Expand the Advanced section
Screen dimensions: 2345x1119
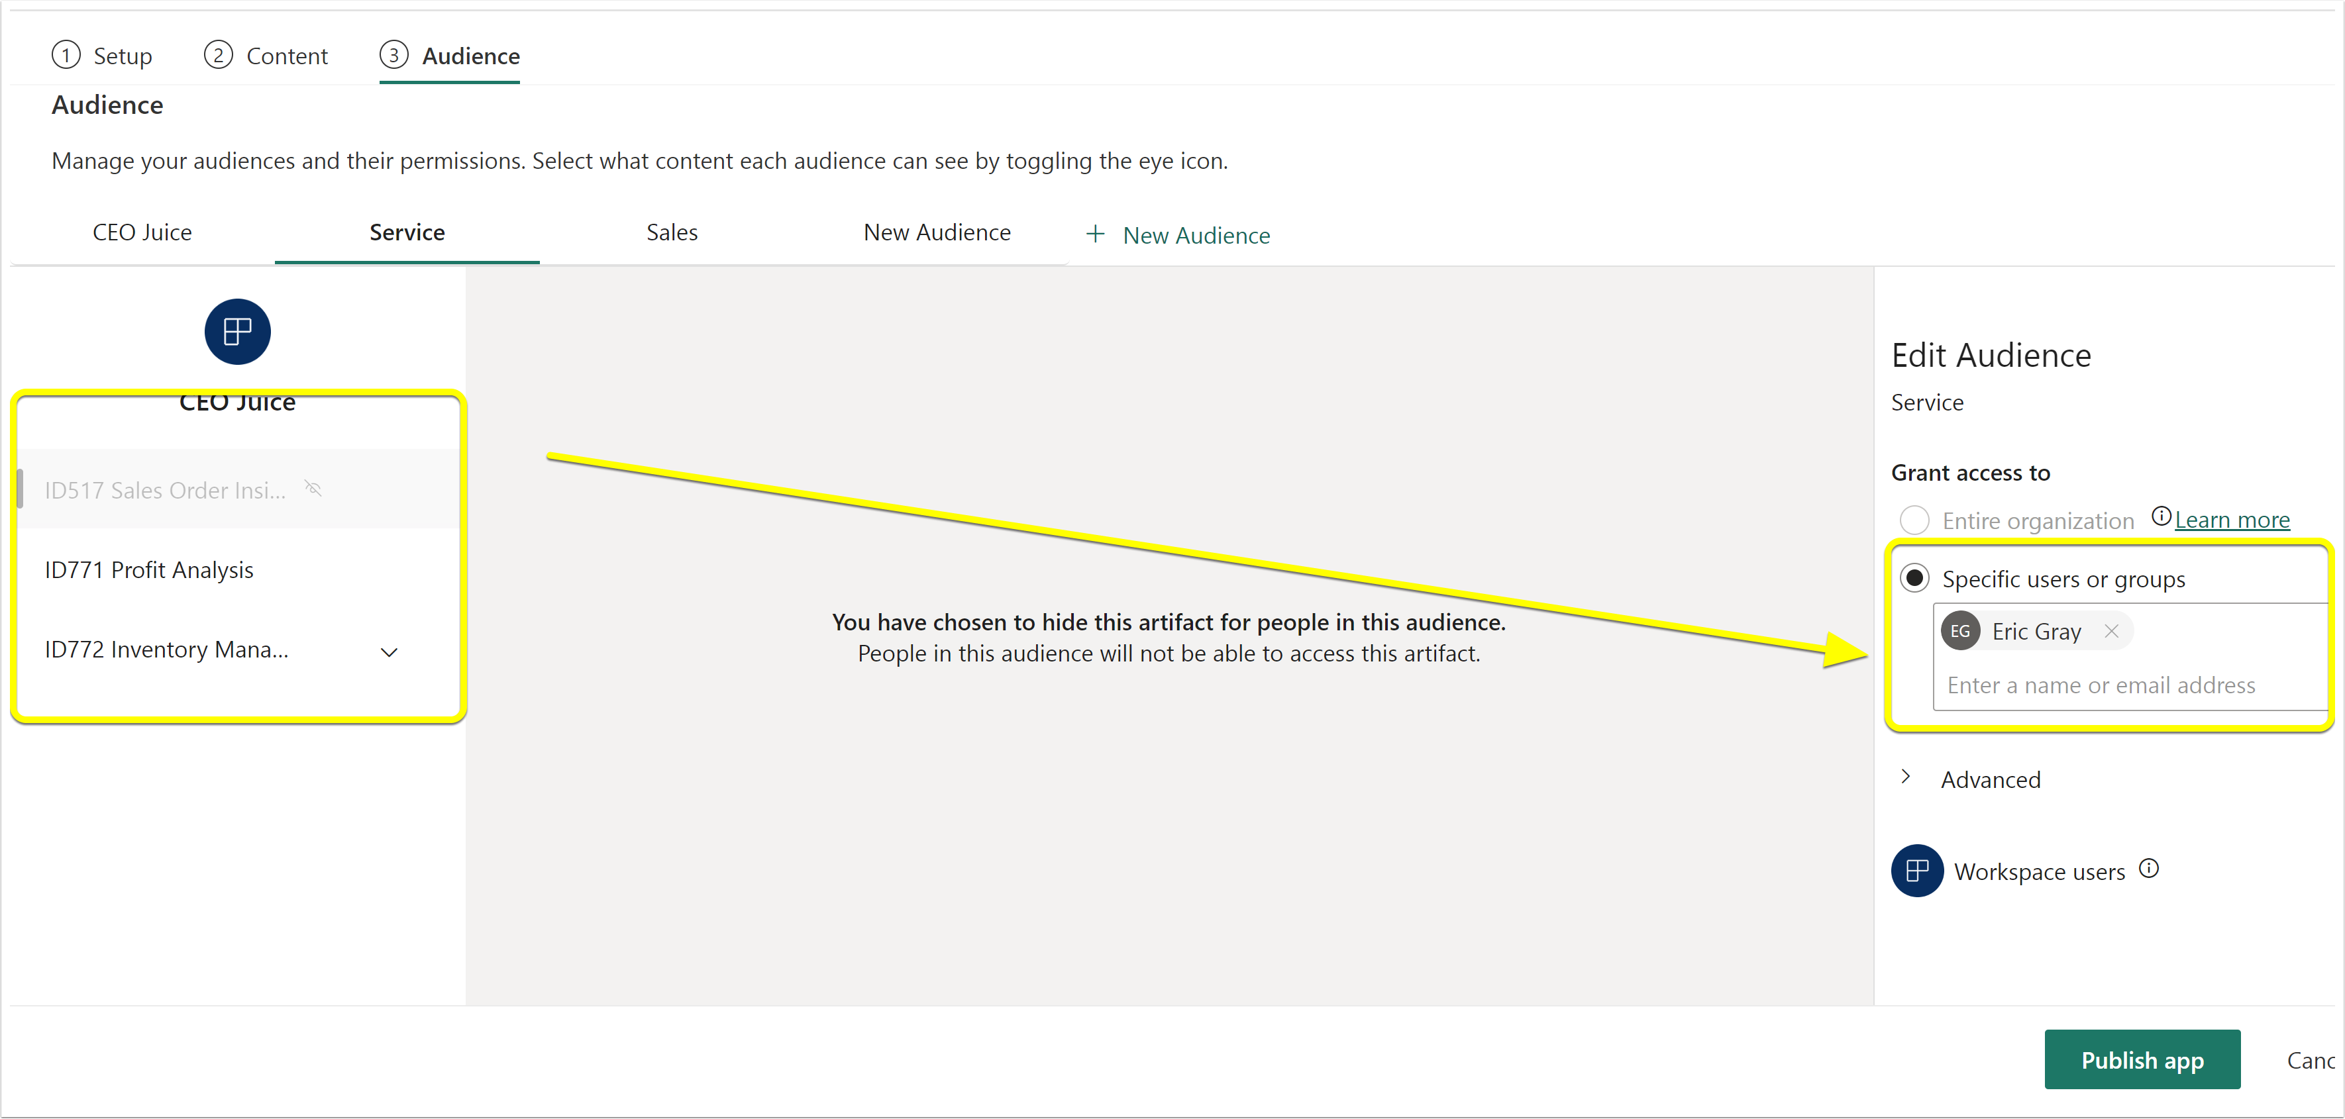click(1905, 778)
